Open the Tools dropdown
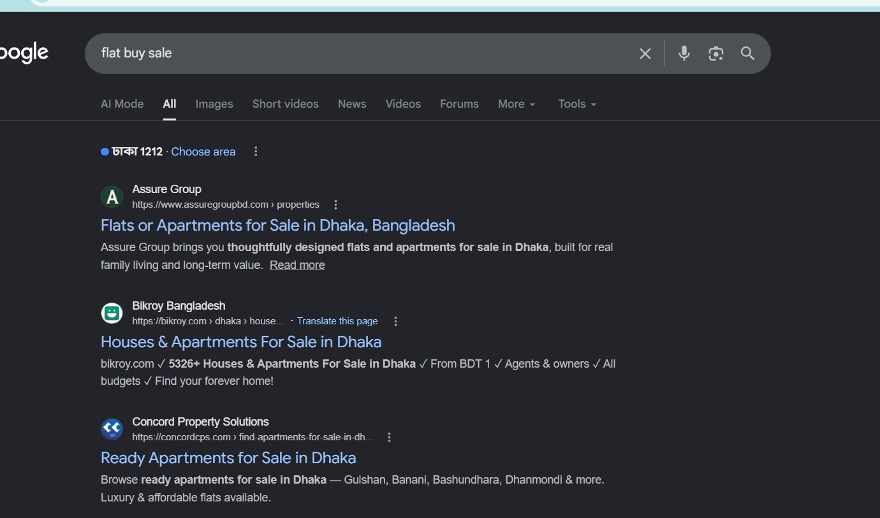 click(577, 104)
